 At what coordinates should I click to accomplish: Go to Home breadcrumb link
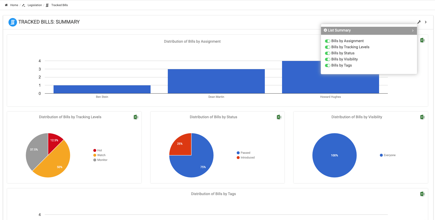pyautogui.click(x=14, y=5)
